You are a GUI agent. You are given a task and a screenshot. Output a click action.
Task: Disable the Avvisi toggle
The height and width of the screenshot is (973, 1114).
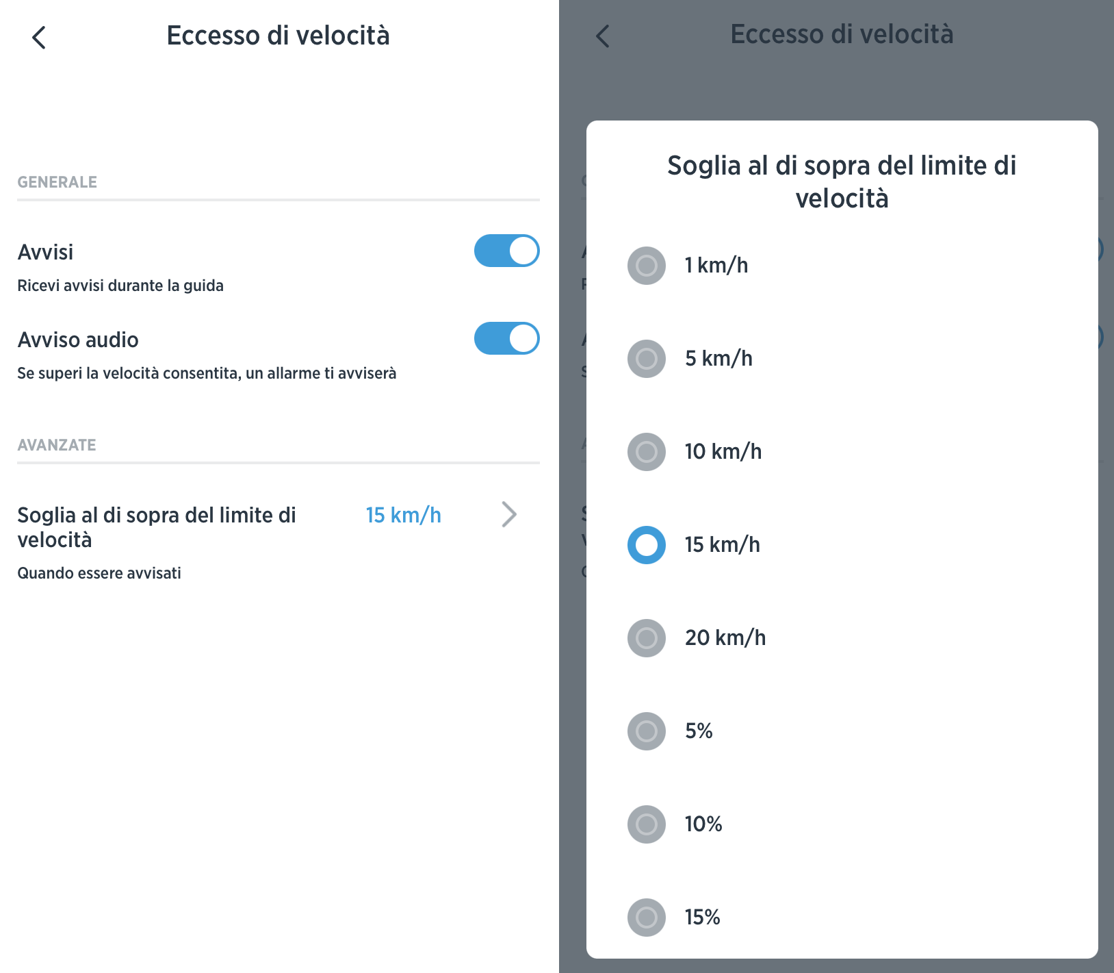click(x=506, y=251)
